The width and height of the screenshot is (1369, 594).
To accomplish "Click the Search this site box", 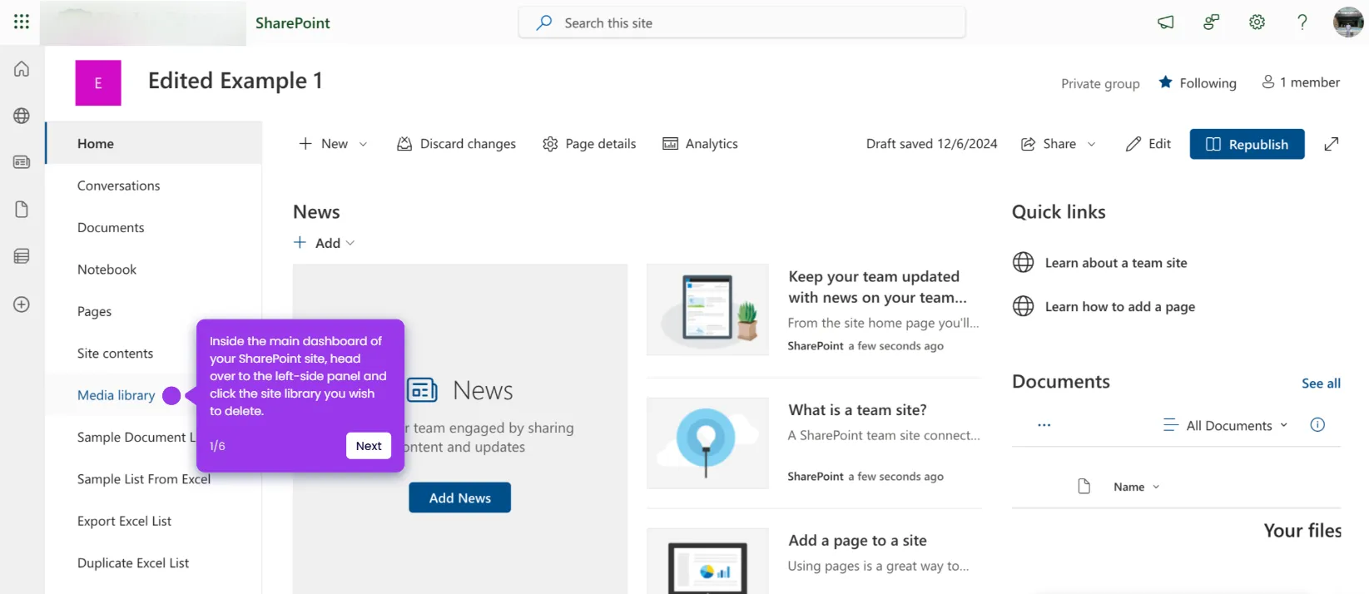I will [x=742, y=22].
